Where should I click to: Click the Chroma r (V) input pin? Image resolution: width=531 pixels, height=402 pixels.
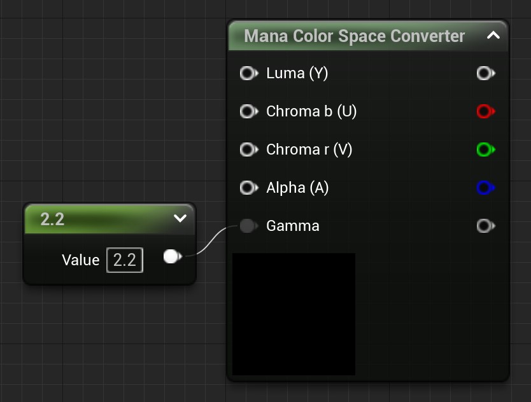click(x=247, y=149)
